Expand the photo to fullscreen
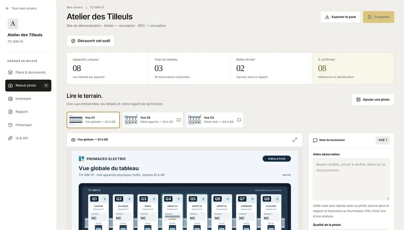The image size is (404, 230). pyautogui.click(x=295, y=140)
